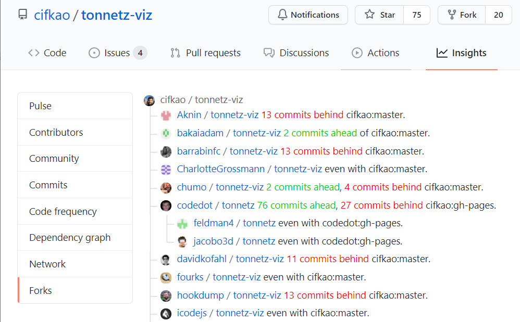
Task: Click the Notifications bell icon
Action: [x=282, y=15]
